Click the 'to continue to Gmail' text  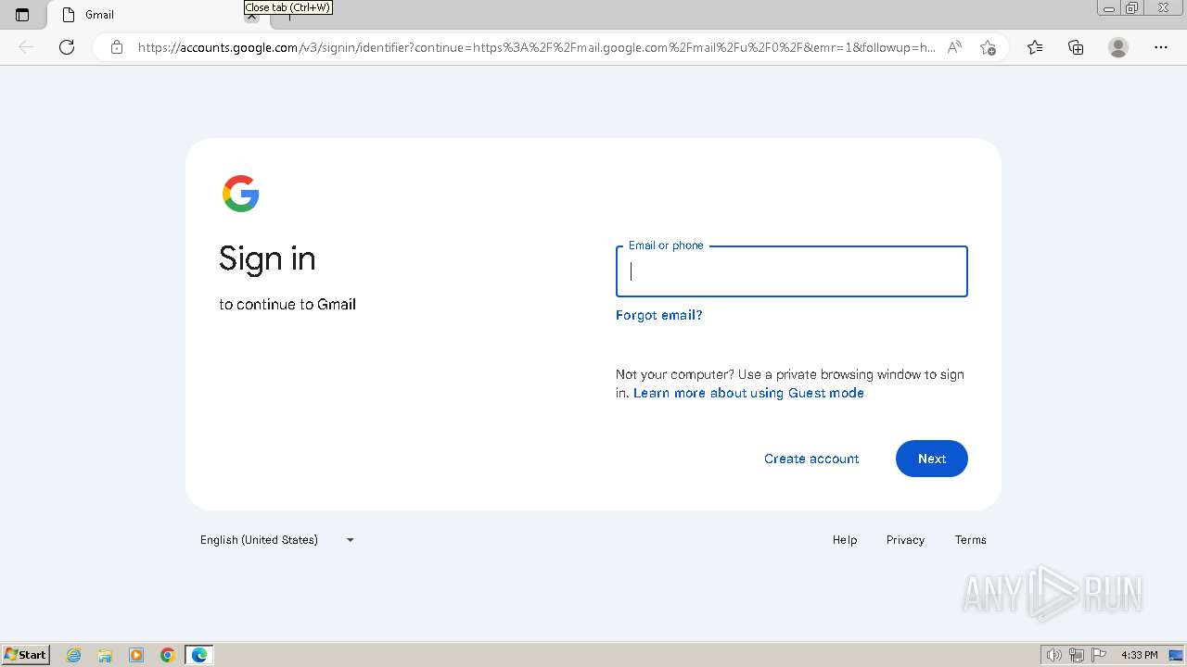tap(287, 304)
